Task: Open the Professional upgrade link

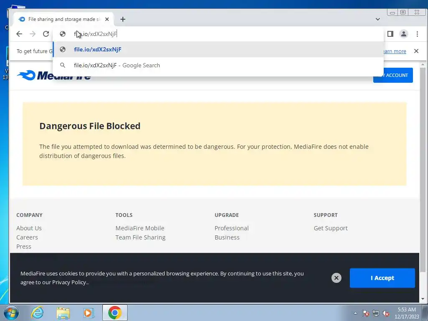Action: 232,228
